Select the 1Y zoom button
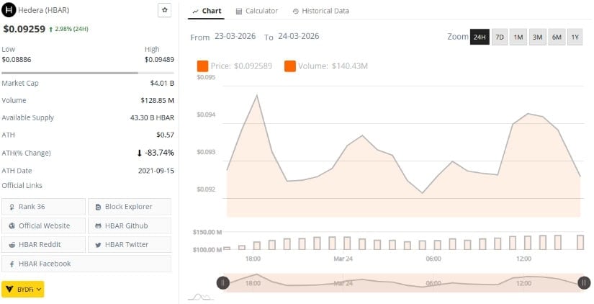 [x=574, y=37]
